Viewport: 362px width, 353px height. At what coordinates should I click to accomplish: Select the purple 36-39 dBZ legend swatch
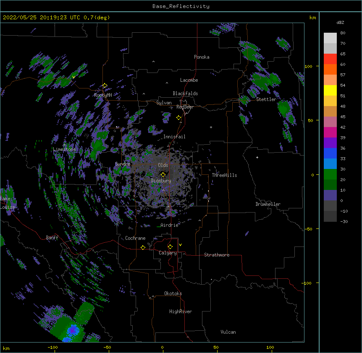[330, 143]
